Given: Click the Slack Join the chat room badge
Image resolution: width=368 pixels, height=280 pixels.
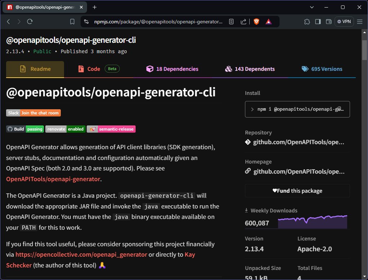Looking at the screenshot, I should click(33, 113).
